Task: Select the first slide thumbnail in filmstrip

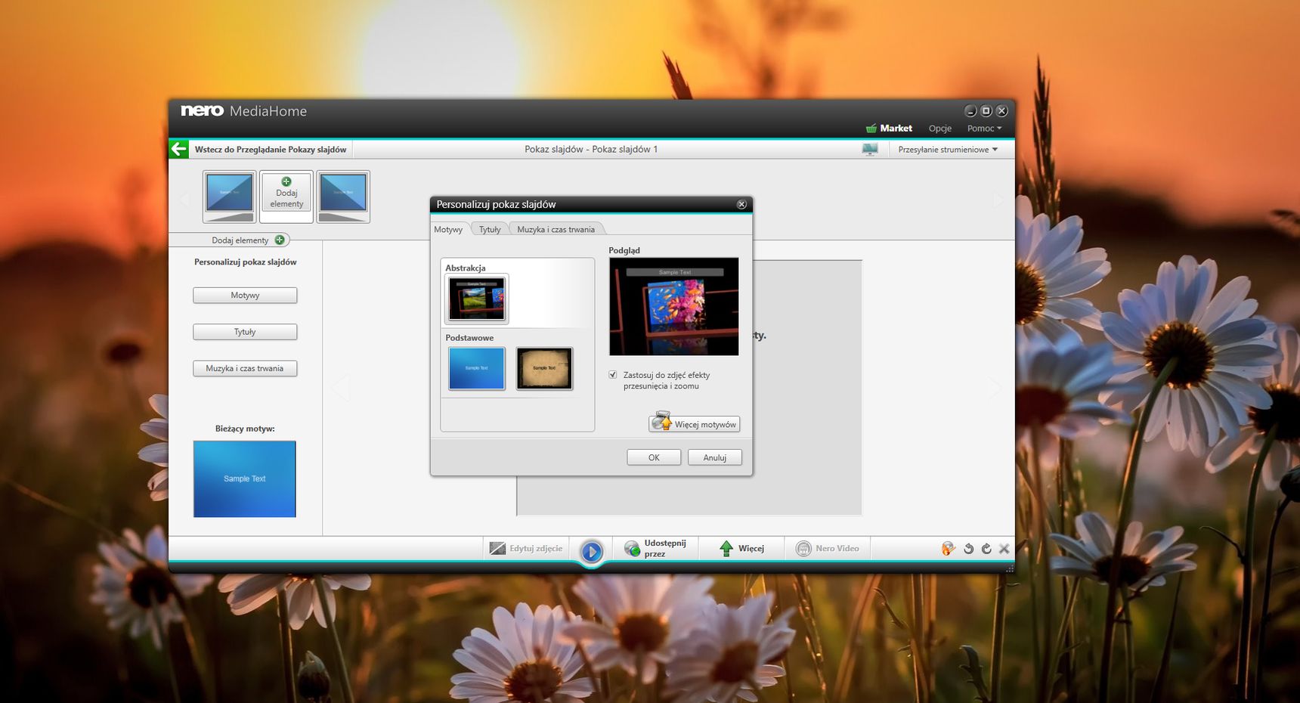Action: pyautogui.click(x=229, y=197)
